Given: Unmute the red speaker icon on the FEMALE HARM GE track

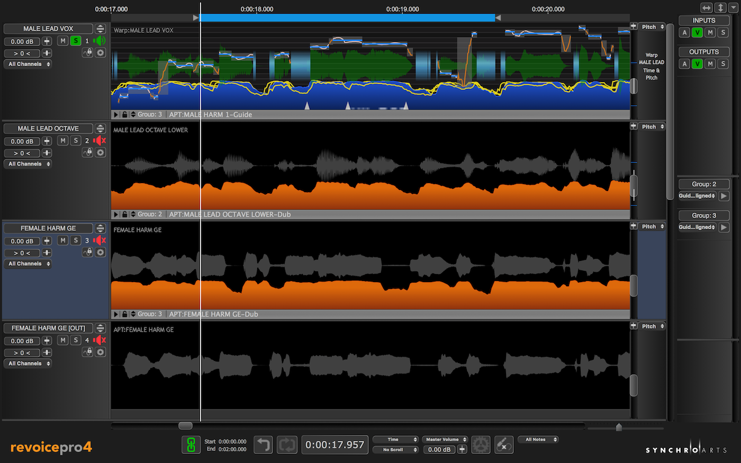Looking at the screenshot, I should [100, 240].
